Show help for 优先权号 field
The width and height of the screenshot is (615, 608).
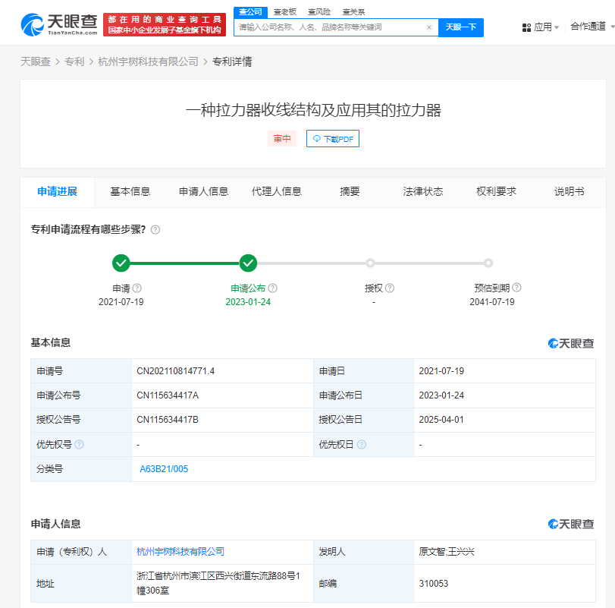tap(79, 444)
